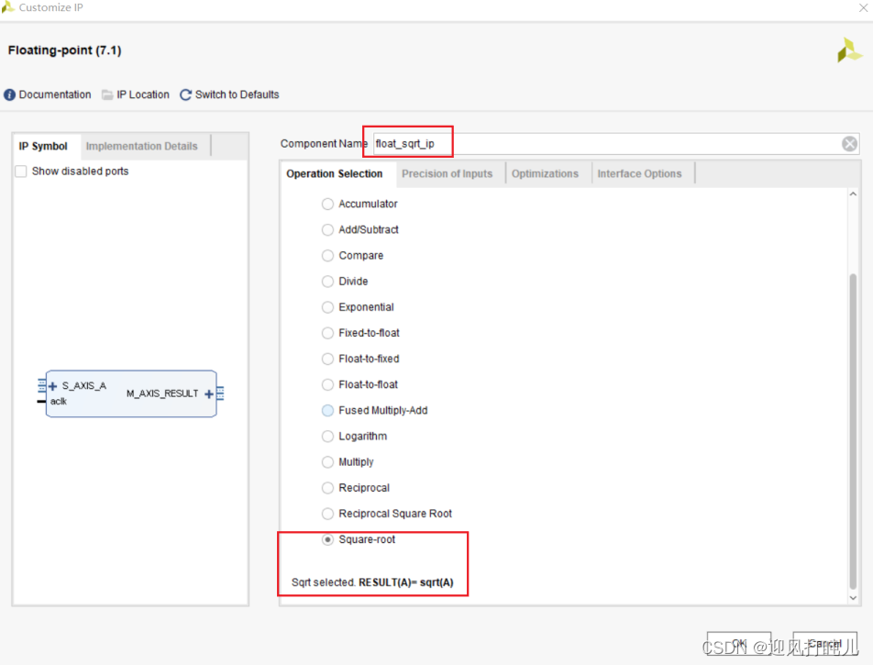Choose the Fused Multiply-Add operation

pos(327,410)
